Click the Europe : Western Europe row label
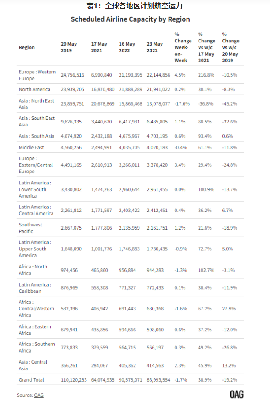 (37, 75)
